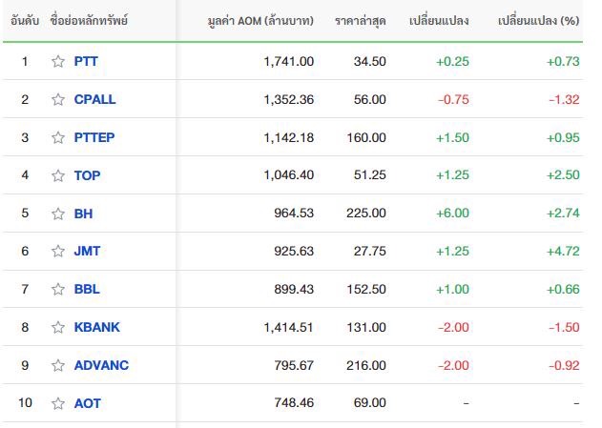Star PTT as a favorite stock
602x428 pixels.
[x=58, y=61]
